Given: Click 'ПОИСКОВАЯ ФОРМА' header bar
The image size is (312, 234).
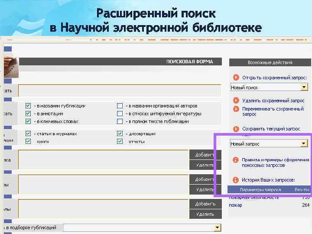Looking at the screenshot, I should [120, 62].
